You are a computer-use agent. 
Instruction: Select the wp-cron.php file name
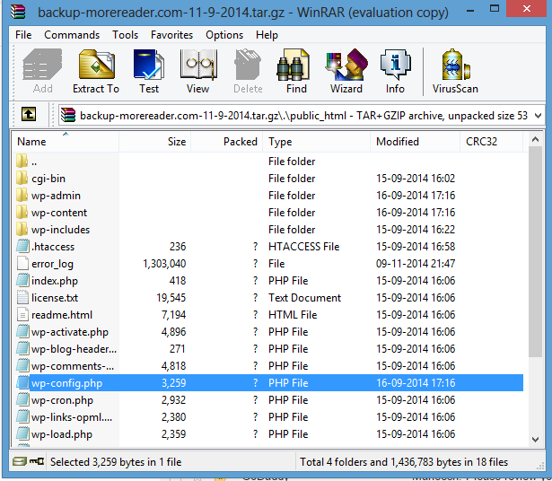(62, 400)
